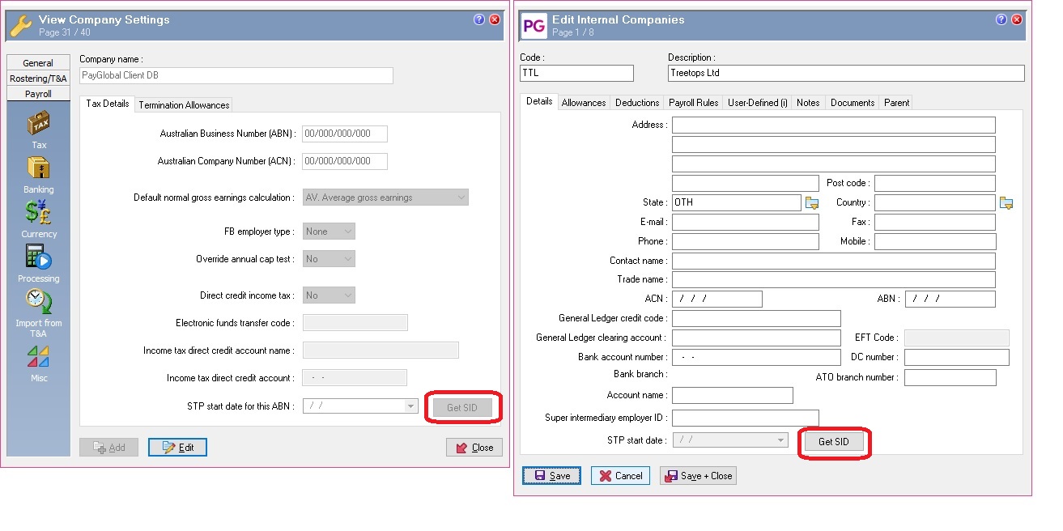Click the ATO branch number field
Image resolution: width=1063 pixels, height=531 pixels.
pyautogui.click(x=950, y=377)
